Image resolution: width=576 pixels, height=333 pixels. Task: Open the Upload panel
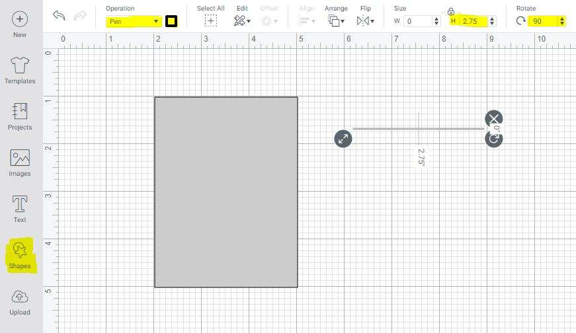20,301
